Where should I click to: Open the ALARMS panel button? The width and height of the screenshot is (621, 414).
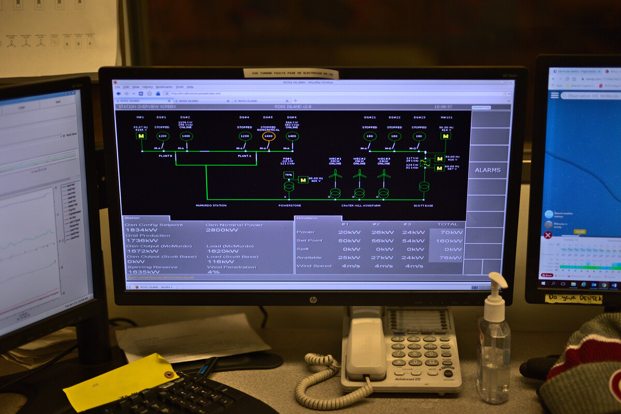[488, 170]
